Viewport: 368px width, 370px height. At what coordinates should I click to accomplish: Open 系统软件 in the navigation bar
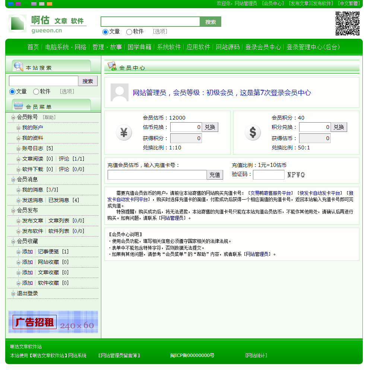[169, 47]
